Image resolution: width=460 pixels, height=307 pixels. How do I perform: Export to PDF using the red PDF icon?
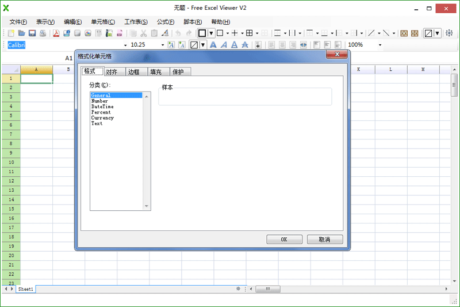coord(56,33)
